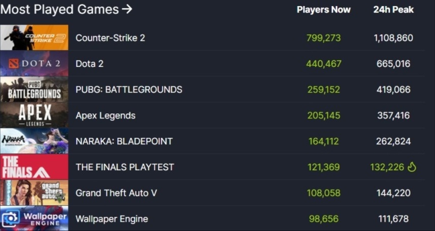This screenshot has height=231, width=435.
Task: Select the Wallpaper Engine icon thumbnail
Action: (x=34, y=219)
